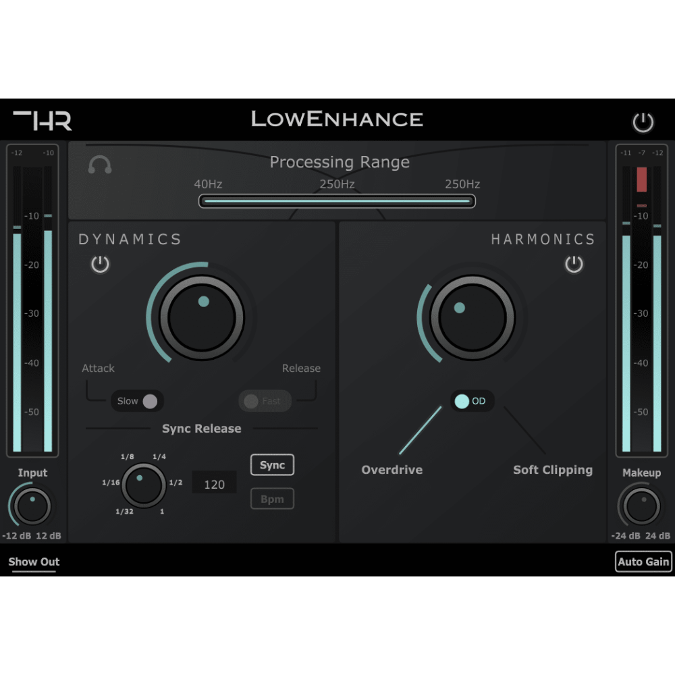Click the Soft Clipping label
675x675 pixels.
point(552,470)
